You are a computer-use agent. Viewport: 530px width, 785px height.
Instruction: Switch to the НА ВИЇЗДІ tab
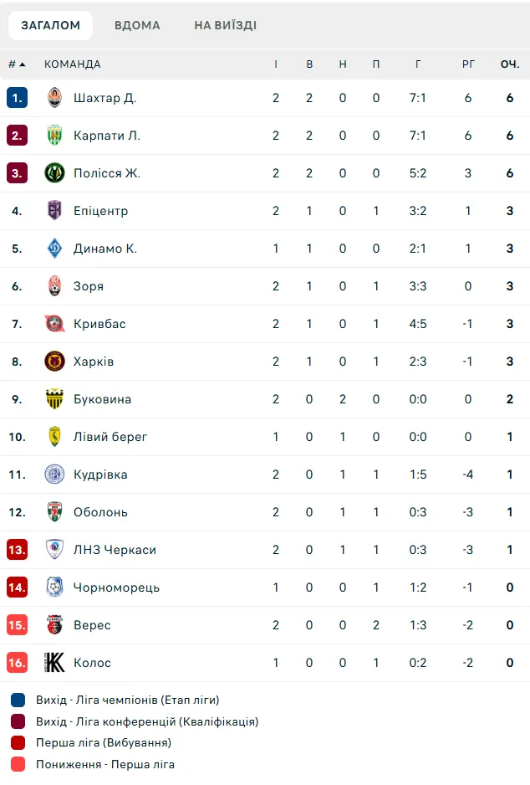coord(226,25)
